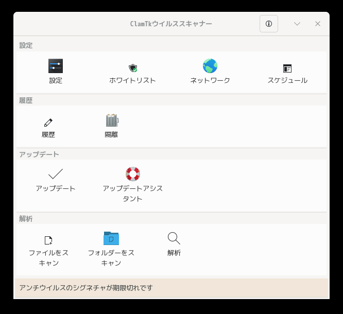Click the フォルダーをスキャン label

[111, 257]
